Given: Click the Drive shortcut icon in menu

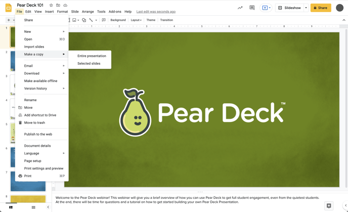Looking at the screenshot, I should [20, 115].
